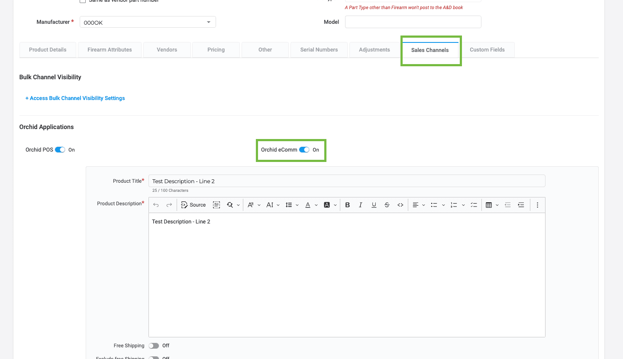Click the Increase Indent icon
The image size is (623, 359).
[521, 205]
